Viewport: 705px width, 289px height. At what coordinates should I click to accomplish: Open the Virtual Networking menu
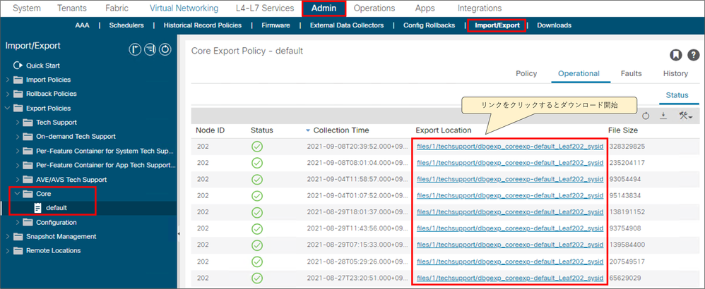pos(184,8)
